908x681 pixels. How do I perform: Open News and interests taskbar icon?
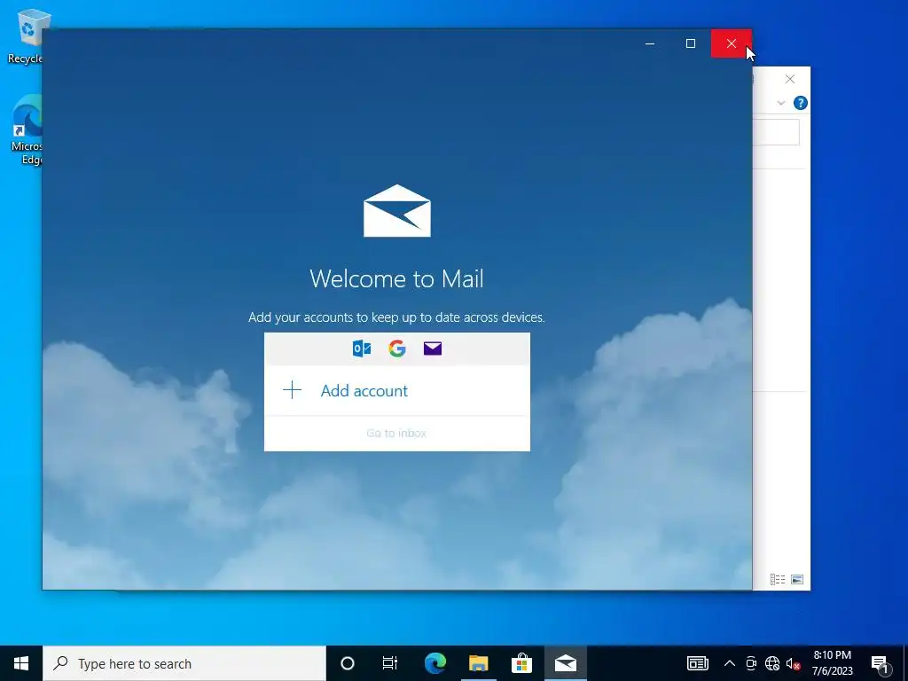coord(697,663)
